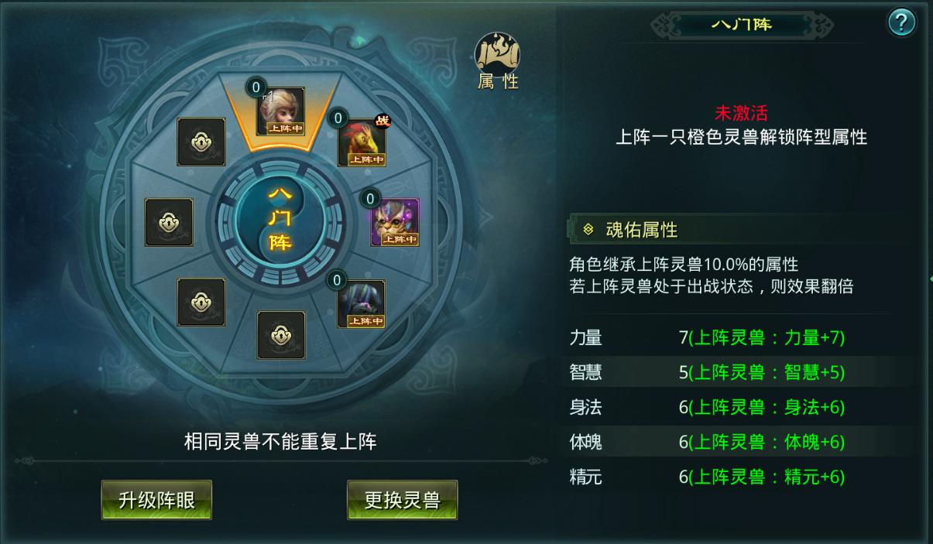The image size is (933, 544).
Task: Click the help question mark icon
Action: [901, 22]
